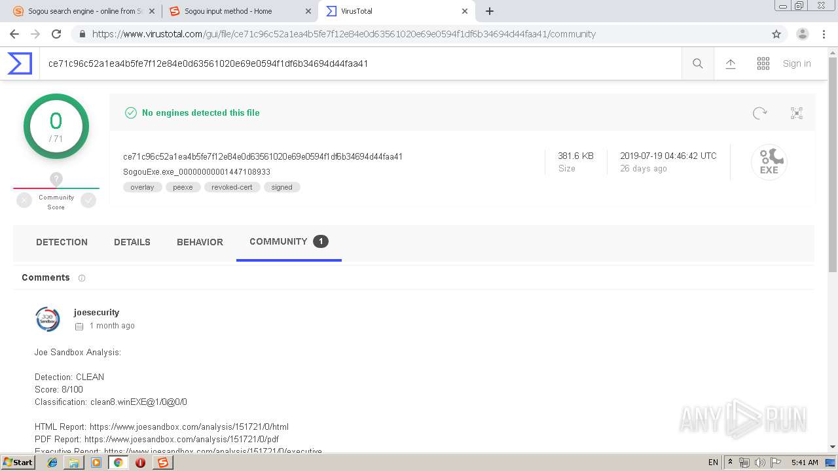Switch to Sogou input method tab
838x471 pixels.
pyautogui.click(x=240, y=11)
